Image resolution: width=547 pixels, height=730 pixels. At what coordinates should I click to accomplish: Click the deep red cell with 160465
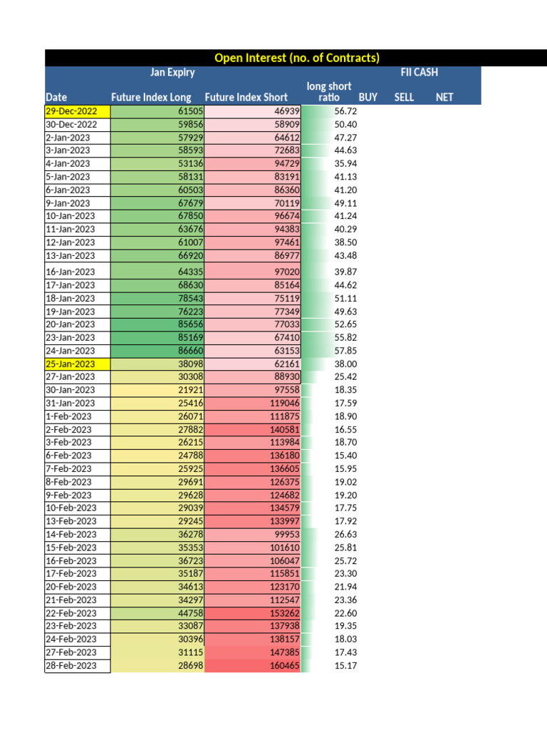[253, 667]
